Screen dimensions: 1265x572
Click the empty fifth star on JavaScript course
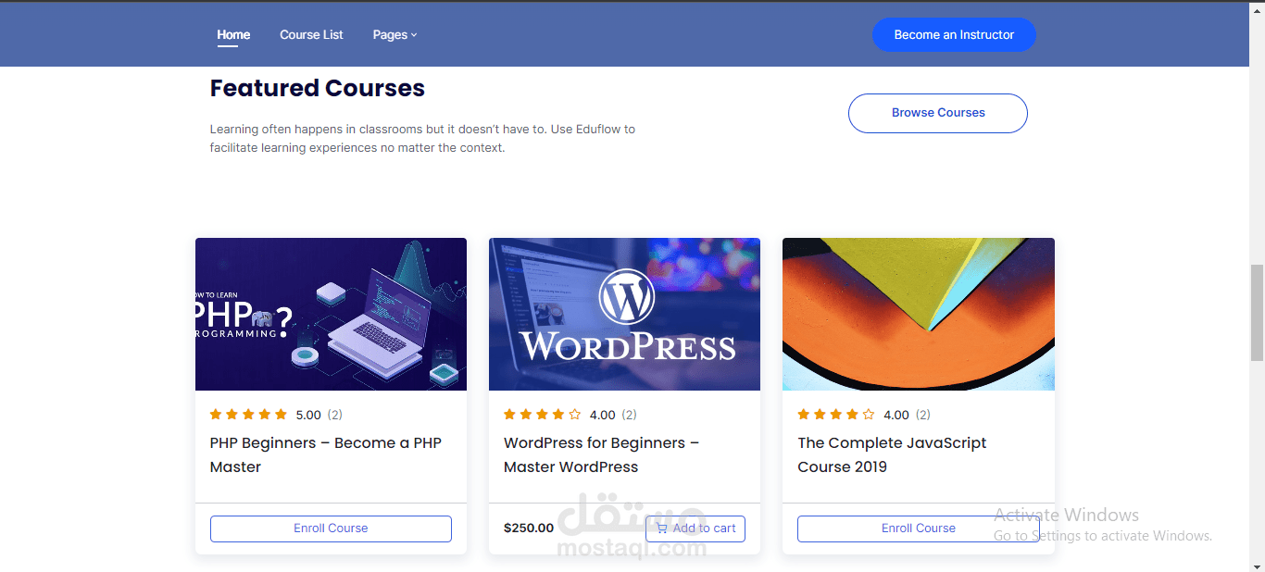pos(869,415)
